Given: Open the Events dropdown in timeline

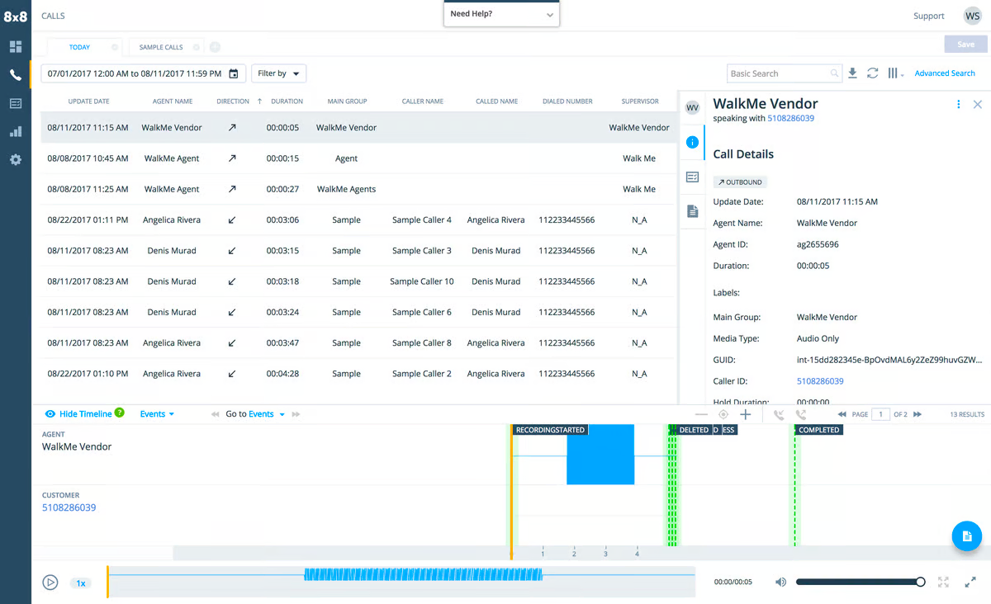Looking at the screenshot, I should 157,414.
